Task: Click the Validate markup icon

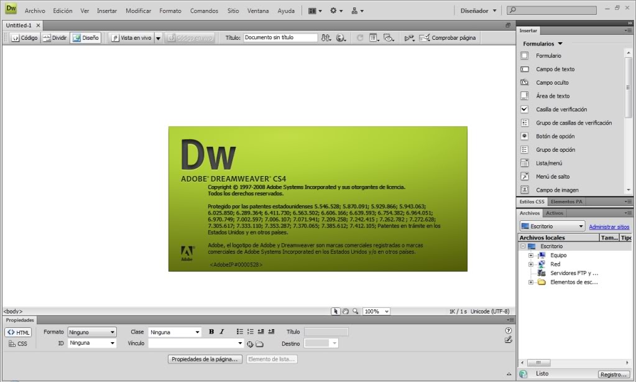Action: 409,38
